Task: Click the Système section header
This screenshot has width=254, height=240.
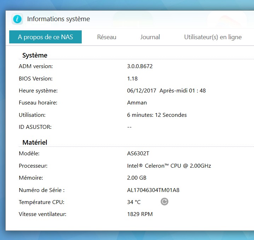Action: click(35, 55)
